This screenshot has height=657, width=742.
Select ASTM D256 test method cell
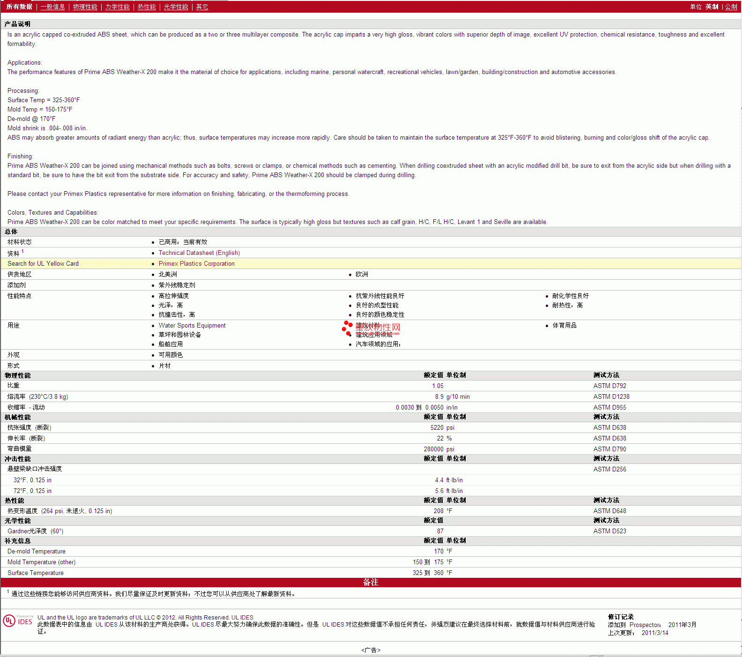(x=609, y=469)
